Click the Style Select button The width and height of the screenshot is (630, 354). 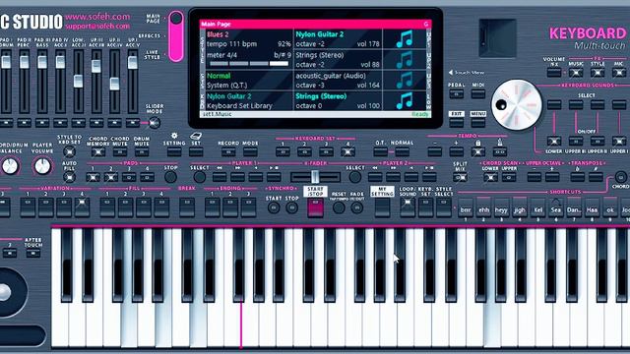point(444,207)
